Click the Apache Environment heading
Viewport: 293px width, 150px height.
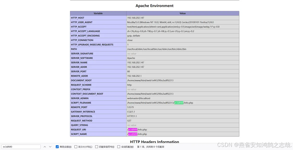(154, 6)
